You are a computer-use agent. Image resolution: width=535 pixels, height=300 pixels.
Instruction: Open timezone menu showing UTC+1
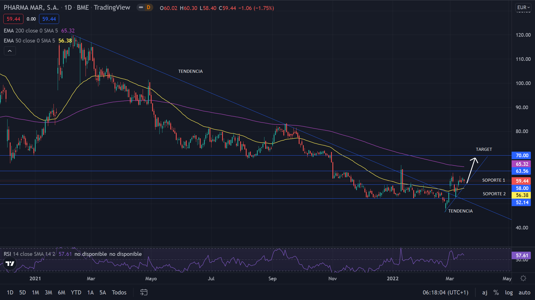[445, 292]
